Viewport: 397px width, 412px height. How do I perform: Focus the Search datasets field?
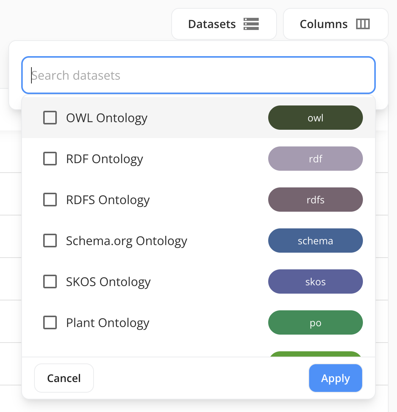click(198, 75)
